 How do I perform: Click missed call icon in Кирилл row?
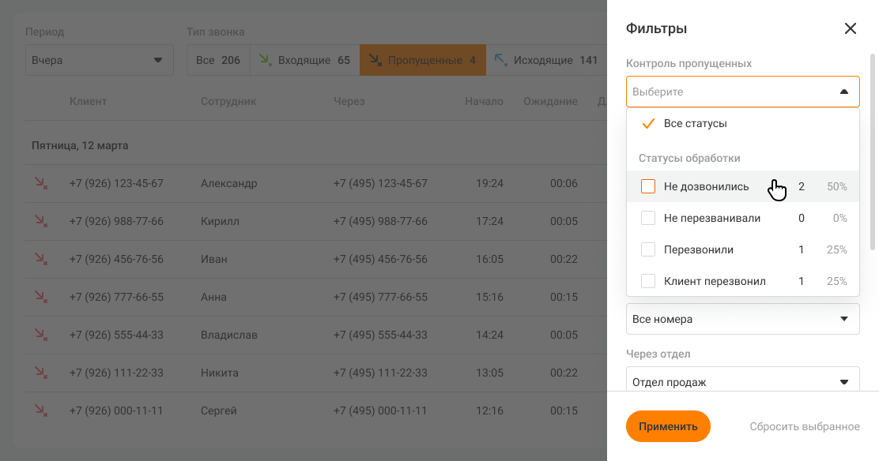pyautogui.click(x=40, y=221)
